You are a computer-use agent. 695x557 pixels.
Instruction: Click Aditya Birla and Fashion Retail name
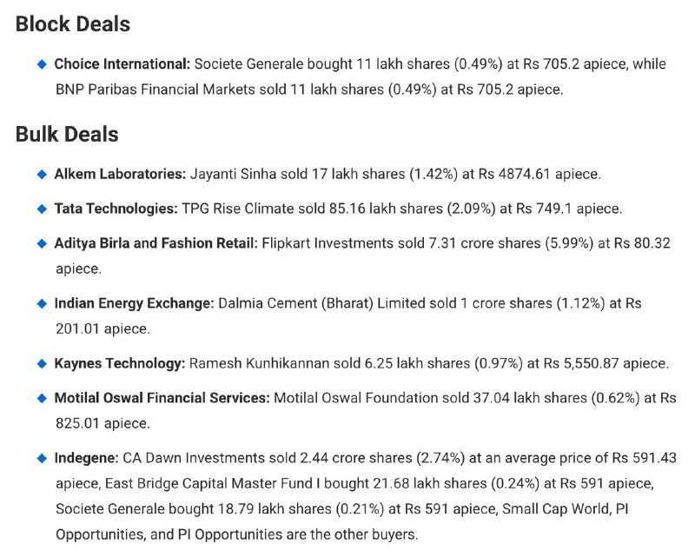pos(156,243)
